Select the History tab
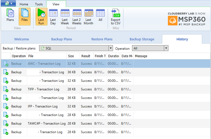The width and height of the screenshot is (211, 139). click(182, 39)
